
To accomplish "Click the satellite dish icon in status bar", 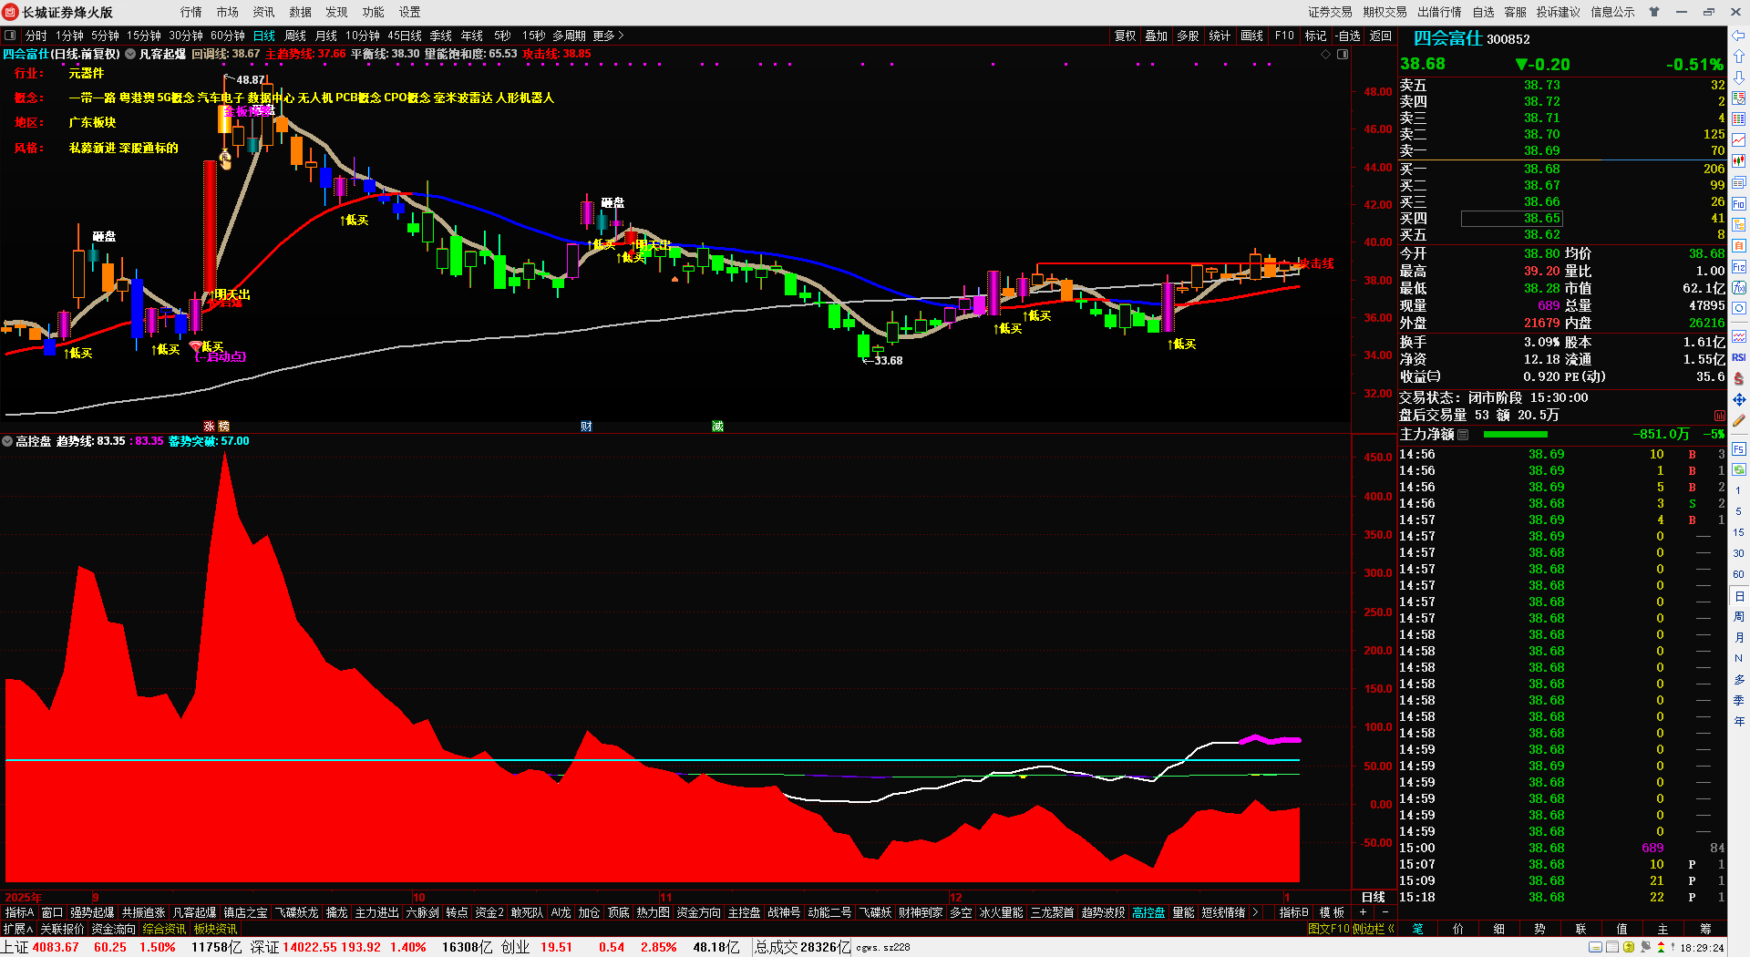I will (x=1646, y=948).
